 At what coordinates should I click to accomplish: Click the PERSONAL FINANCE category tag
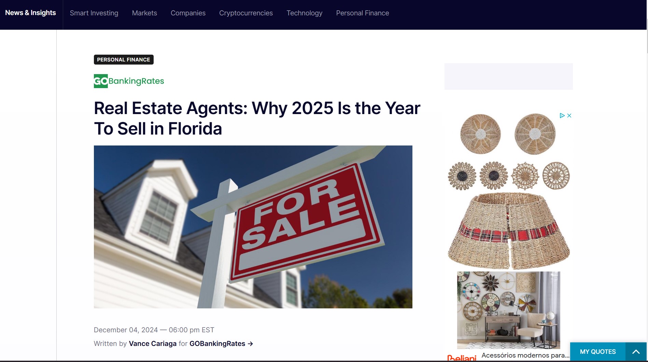124,59
